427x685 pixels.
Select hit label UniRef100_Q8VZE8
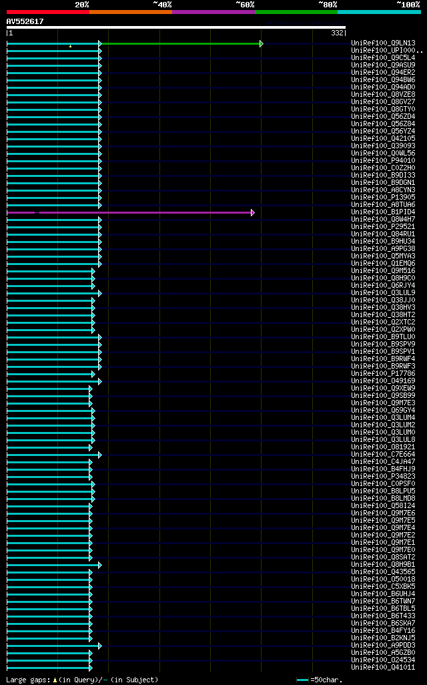click(384, 94)
